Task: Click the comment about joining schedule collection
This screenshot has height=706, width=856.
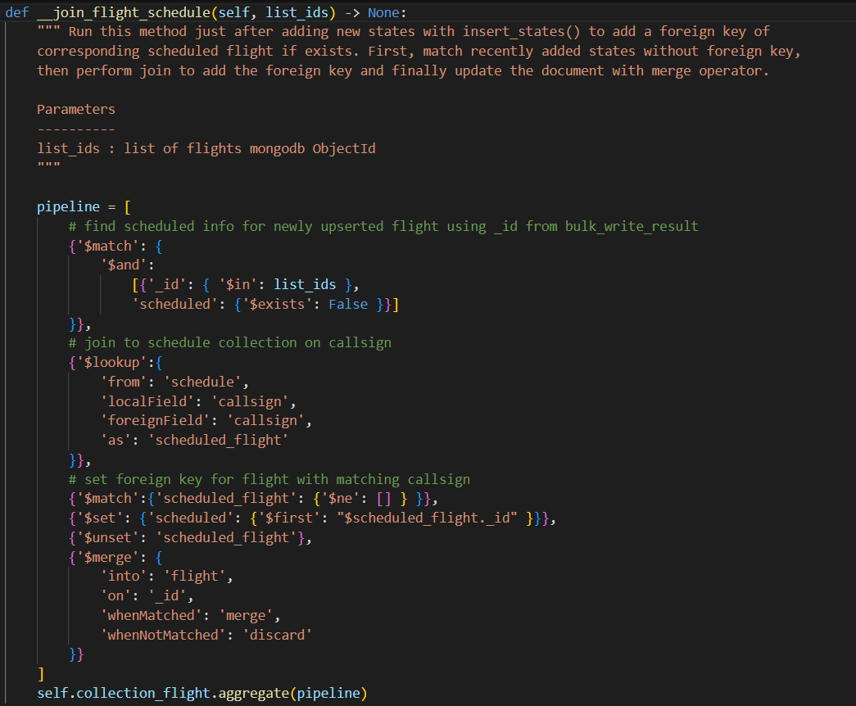Action: click(230, 344)
